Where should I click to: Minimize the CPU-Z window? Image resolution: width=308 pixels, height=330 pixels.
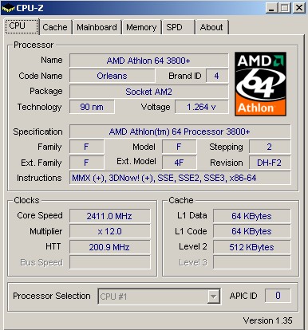click(271, 8)
